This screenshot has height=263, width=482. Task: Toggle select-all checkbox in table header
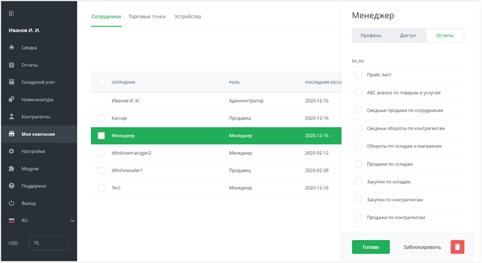pyautogui.click(x=101, y=82)
